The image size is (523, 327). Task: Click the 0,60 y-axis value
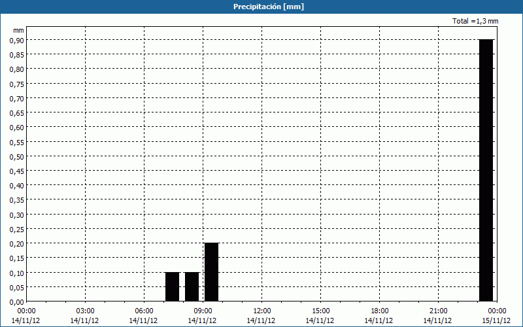[17, 128]
